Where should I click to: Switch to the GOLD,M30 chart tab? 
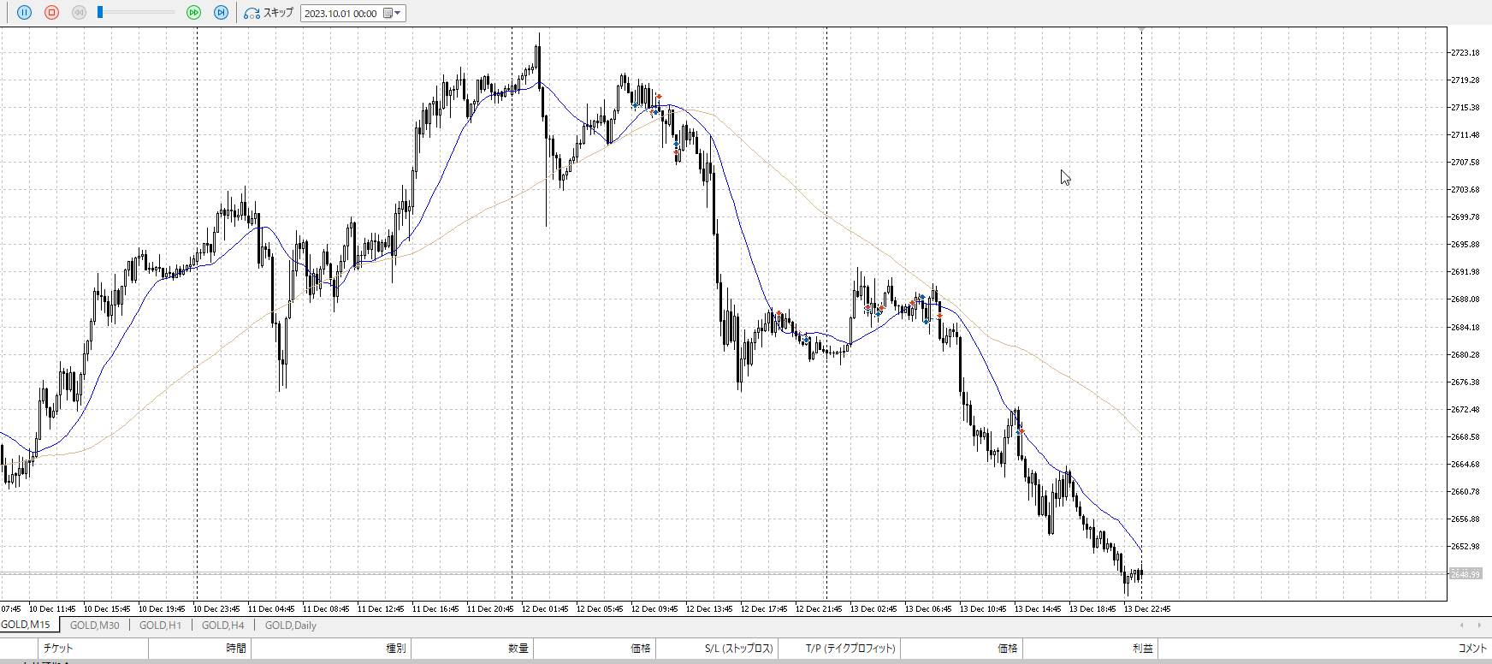pyautogui.click(x=94, y=625)
